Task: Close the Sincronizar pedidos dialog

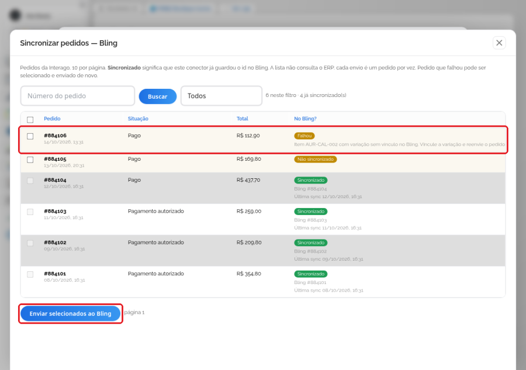Action: tap(499, 43)
